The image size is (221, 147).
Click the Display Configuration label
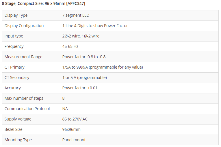pyautogui.click(x=24, y=26)
